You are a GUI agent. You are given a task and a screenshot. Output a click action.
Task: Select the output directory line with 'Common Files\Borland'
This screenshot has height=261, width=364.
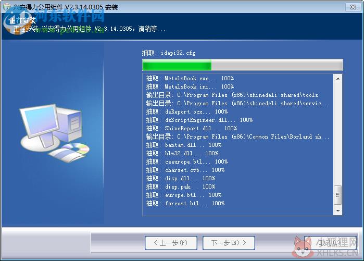click(x=237, y=137)
